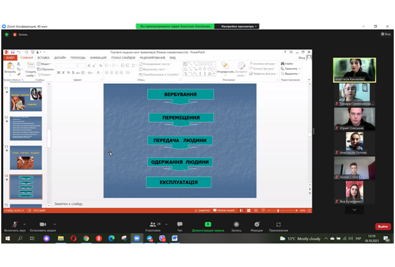Click the red Leave meeting button
The image size is (395, 267).
[x=382, y=226]
